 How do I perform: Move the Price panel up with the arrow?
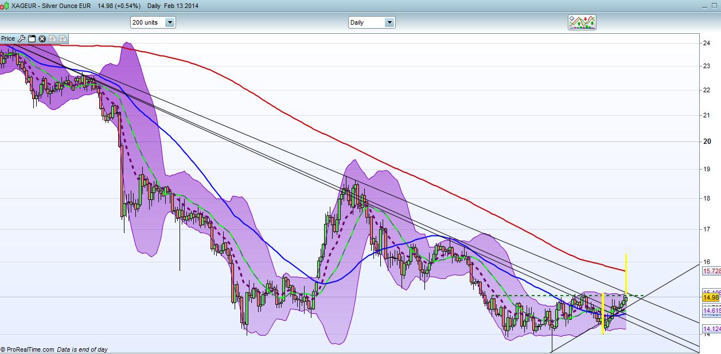tap(63, 39)
